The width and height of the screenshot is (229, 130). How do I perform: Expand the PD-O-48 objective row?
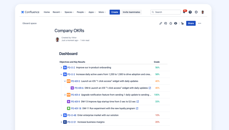[61, 115]
